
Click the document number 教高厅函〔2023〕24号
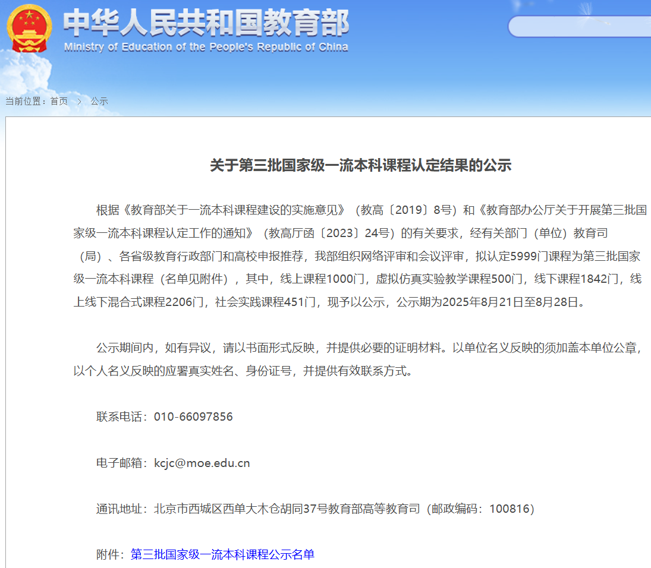[x=329, y=233]
